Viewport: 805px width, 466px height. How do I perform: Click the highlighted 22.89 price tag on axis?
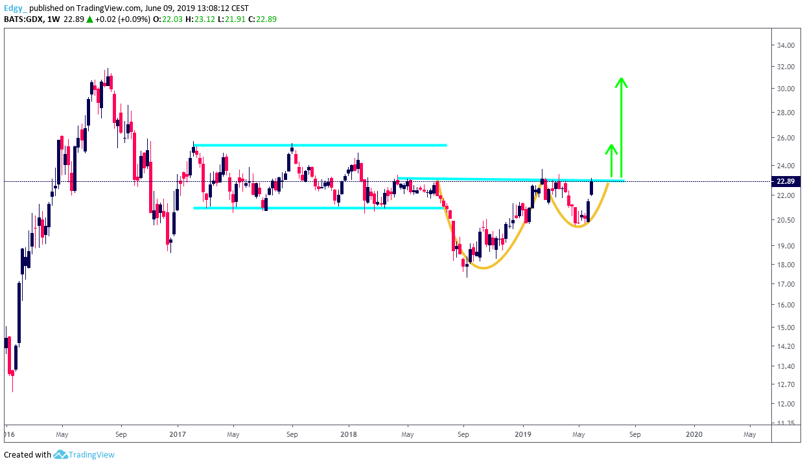coord(786,181)
